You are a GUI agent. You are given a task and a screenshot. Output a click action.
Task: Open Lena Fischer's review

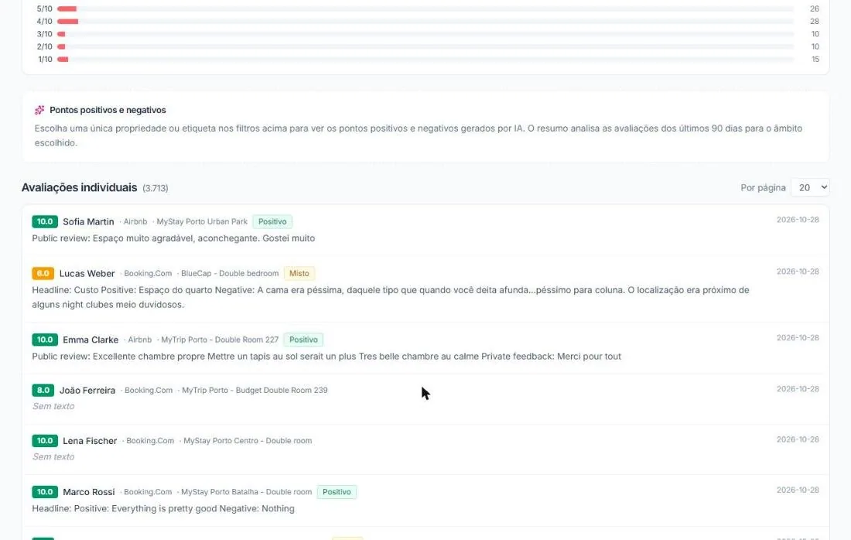point(425,449)
